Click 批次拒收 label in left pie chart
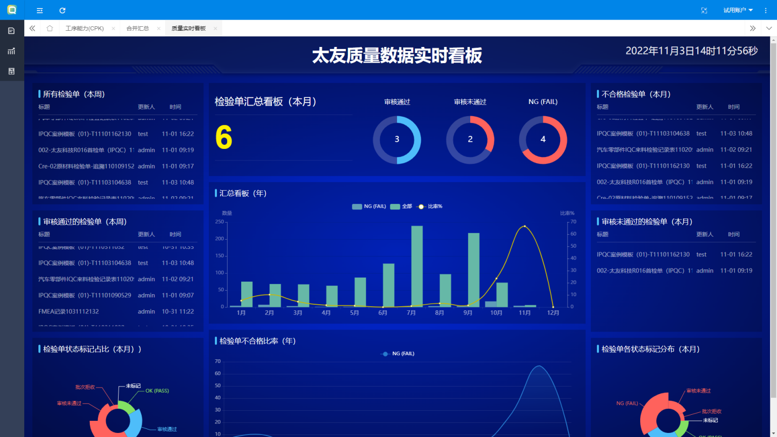 pos(85,387)
